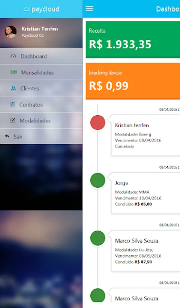Image resolution: width=180 pixels, height=308 pixels.
Task: Toggle the hamburger menu icon
Action: click(x=89, y=9)
